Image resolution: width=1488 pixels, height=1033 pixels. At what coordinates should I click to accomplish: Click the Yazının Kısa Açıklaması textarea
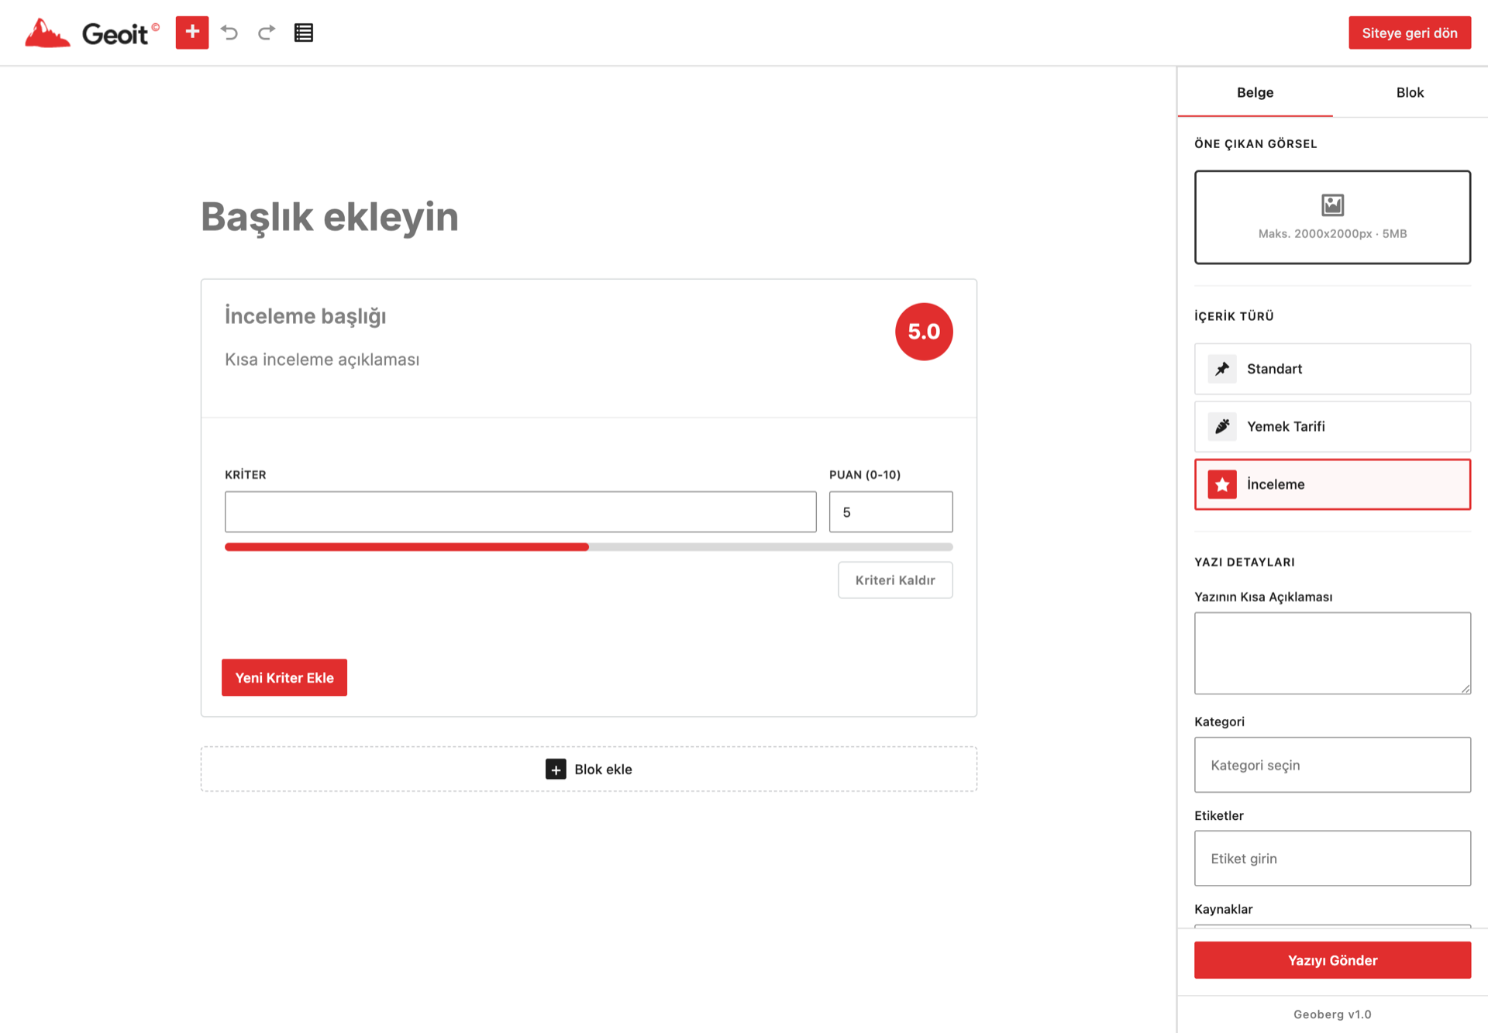click(1332, 653)
